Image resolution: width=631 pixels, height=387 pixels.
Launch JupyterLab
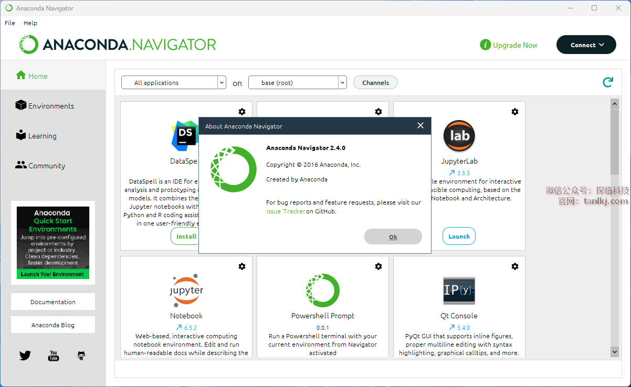[459, 236]
